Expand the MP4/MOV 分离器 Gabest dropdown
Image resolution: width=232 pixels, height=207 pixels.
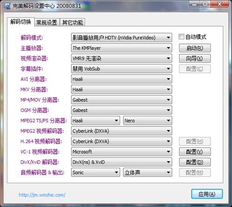pyautogui.click(x=122, y=100)
